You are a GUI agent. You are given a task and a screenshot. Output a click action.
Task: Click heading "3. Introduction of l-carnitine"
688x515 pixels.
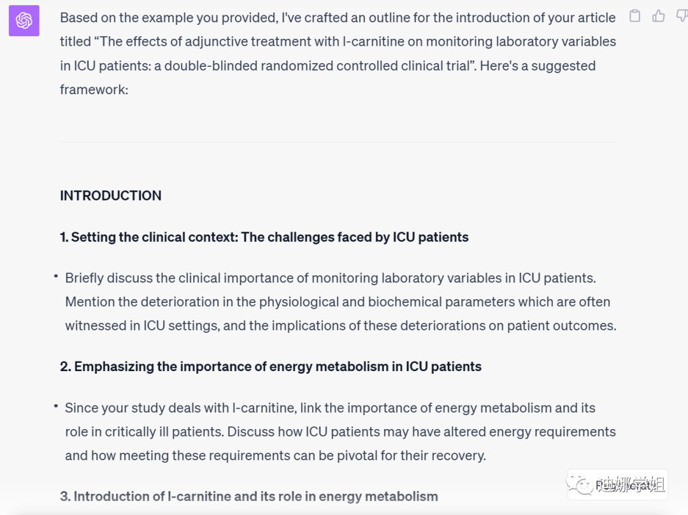pyautogui.click(x=248, y=497)
